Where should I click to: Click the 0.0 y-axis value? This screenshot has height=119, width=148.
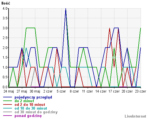tap(5, 87)
